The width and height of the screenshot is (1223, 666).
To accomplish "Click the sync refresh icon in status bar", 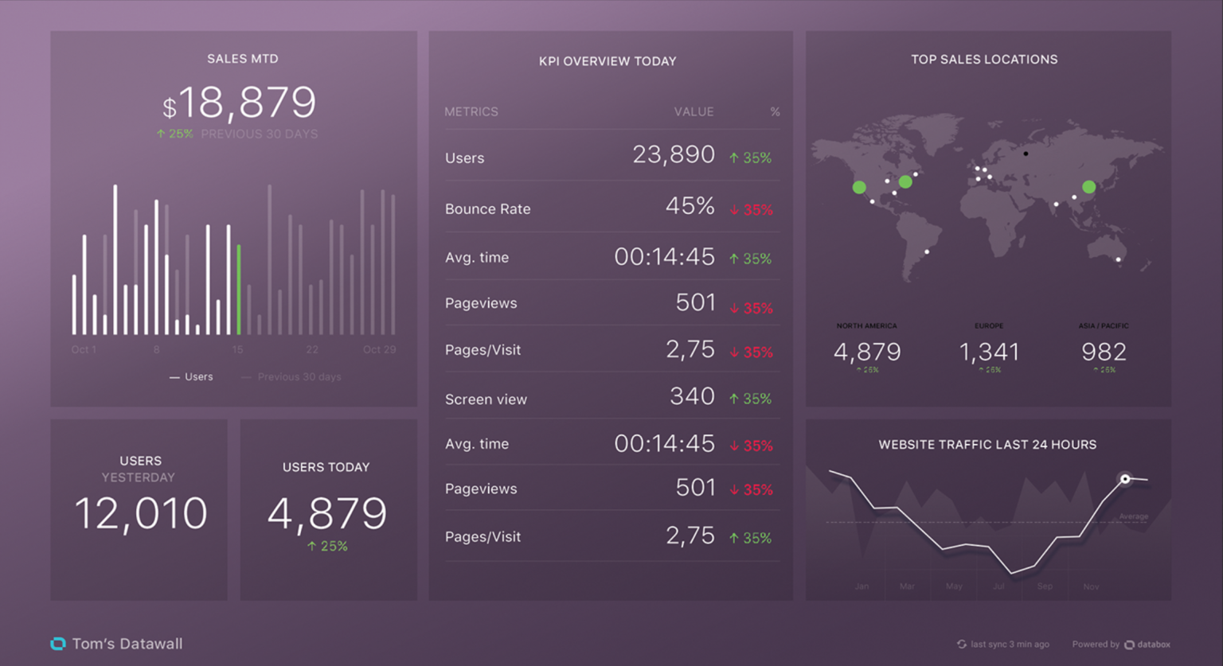I will [x=962, y=644].
